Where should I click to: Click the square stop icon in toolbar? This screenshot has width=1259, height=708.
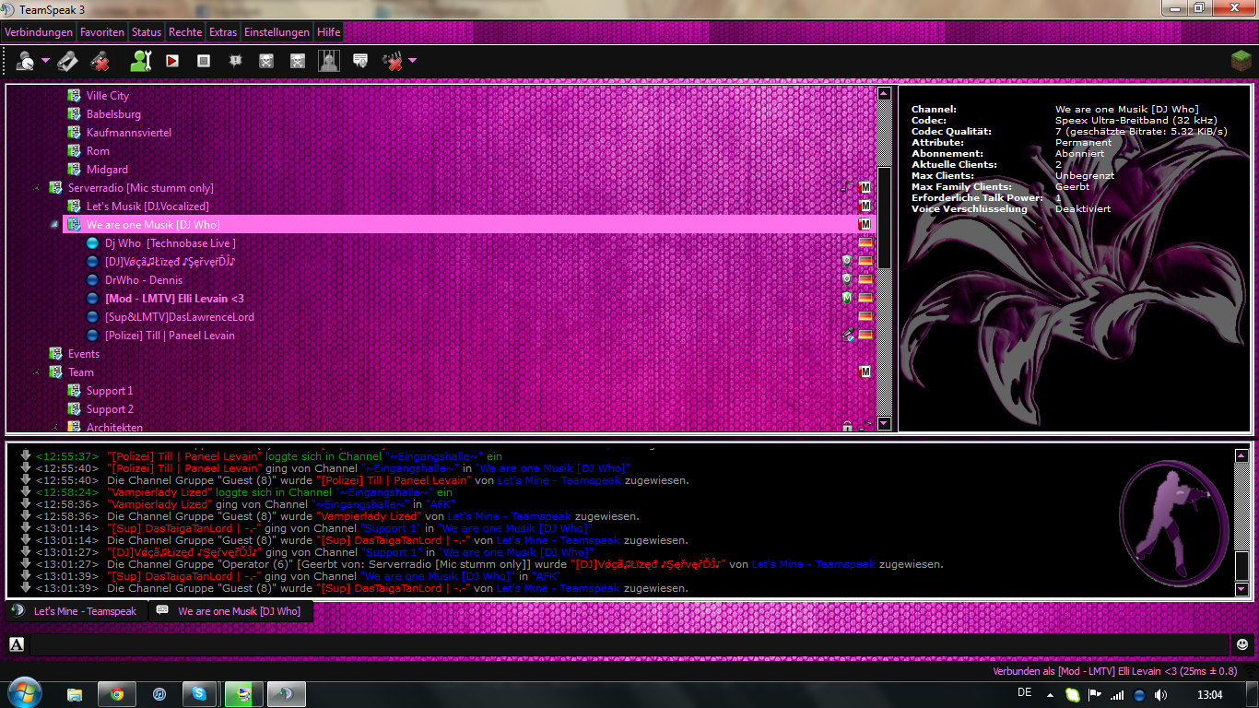[204, 61]
